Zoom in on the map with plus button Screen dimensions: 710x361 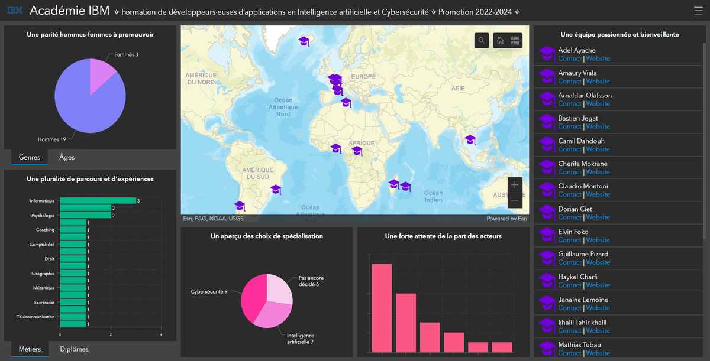515,185
